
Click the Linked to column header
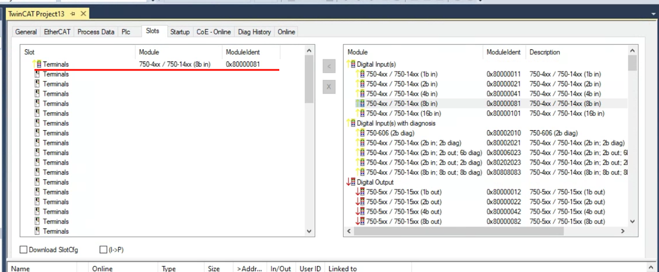(x=343, y=268)
